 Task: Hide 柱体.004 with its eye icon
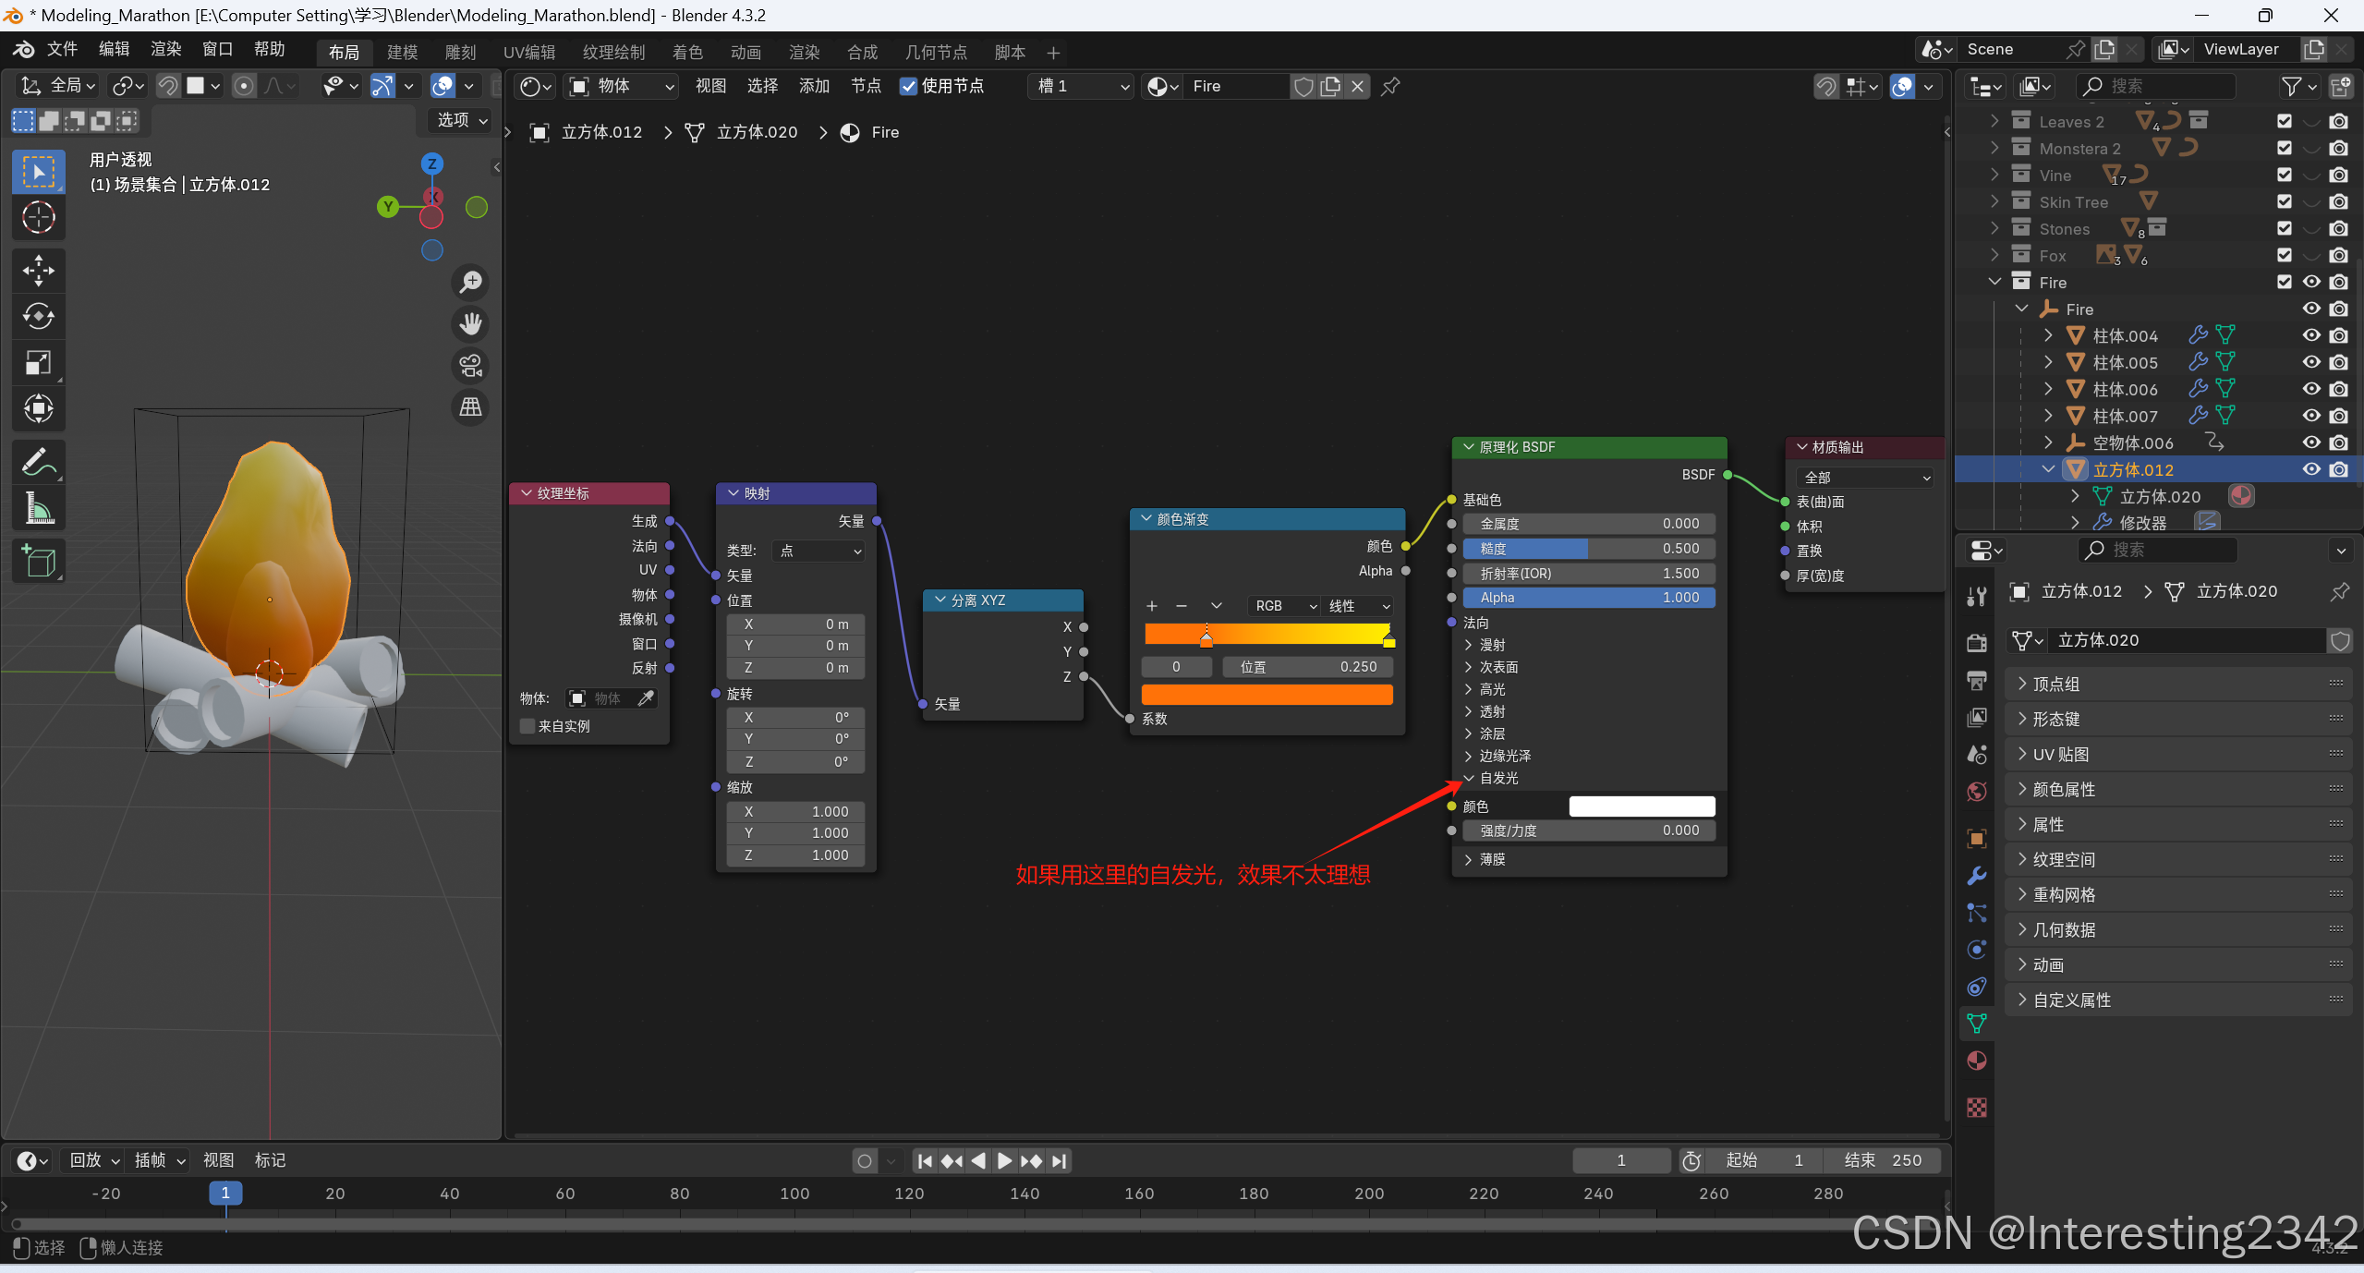tap(2311, 335)
